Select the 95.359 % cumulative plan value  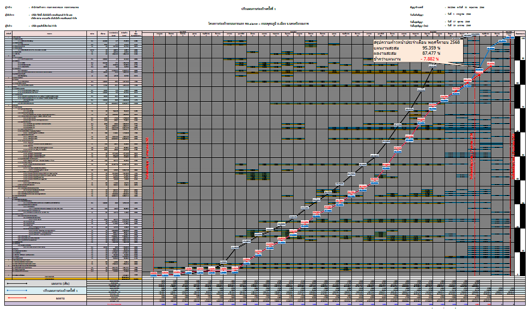coord(431,48)
